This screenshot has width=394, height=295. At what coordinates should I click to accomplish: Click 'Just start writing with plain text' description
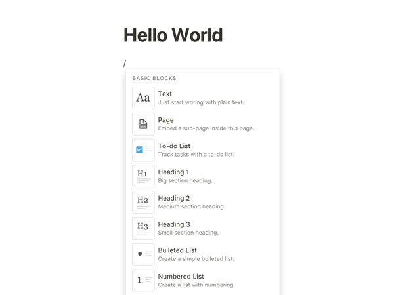[201, 102]
